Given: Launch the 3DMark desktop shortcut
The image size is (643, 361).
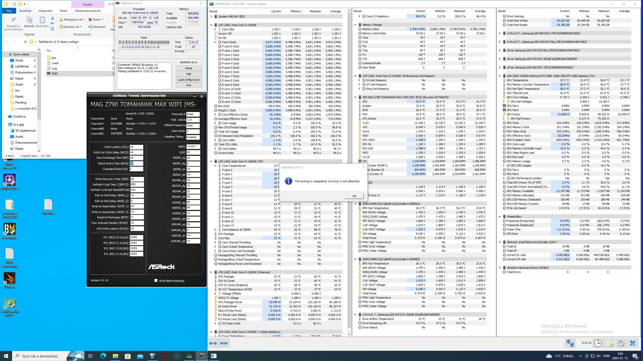Looking at the screenshot, I should point(10,280).
